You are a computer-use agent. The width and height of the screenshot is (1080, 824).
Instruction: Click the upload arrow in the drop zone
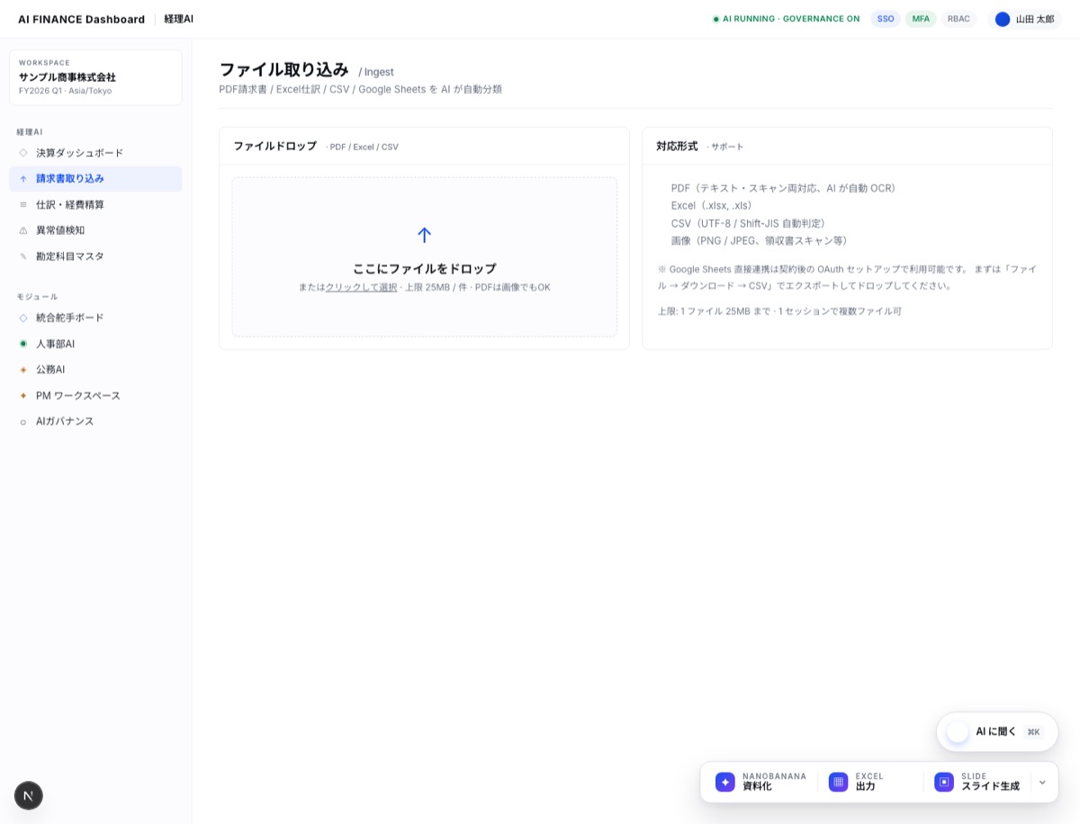pyautogui.click(x=424, y=235)
